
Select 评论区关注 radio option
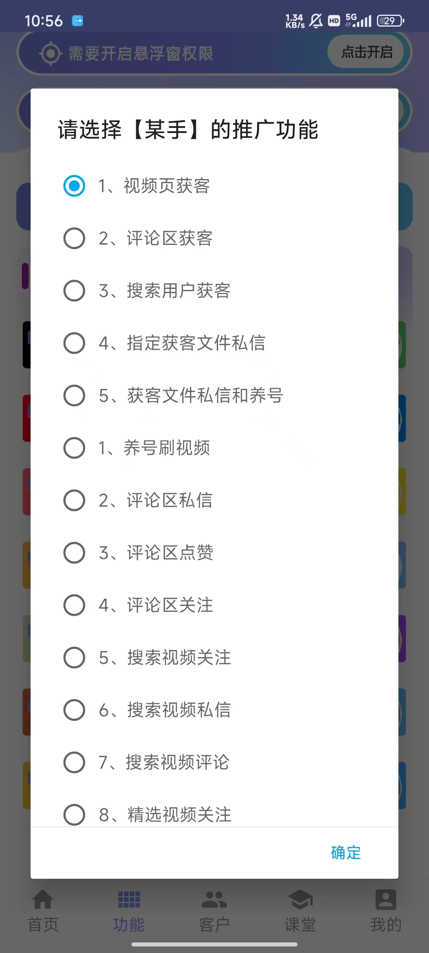[74, 605]
